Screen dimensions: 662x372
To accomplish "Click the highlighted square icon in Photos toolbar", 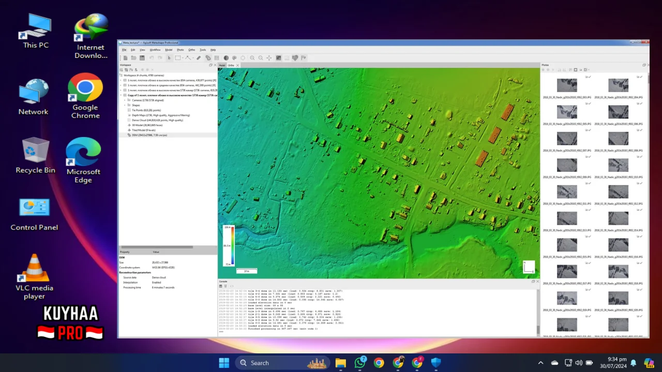I will (576, 70).
